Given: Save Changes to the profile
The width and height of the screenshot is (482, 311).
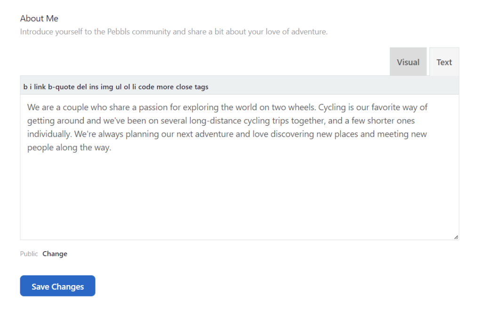Looking at the screenshot, I should [x=57, y=286].
